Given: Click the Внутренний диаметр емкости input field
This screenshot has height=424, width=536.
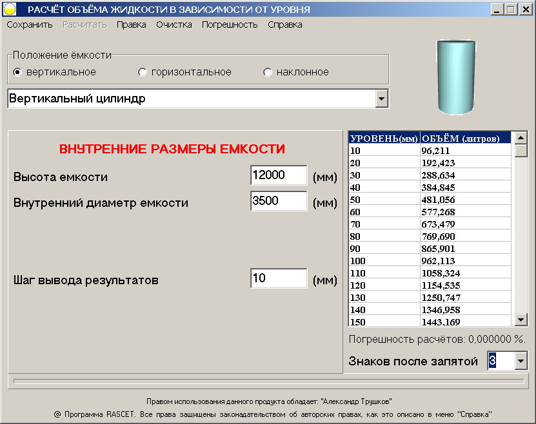Looking at the screenshot, I should pos(278,201).
